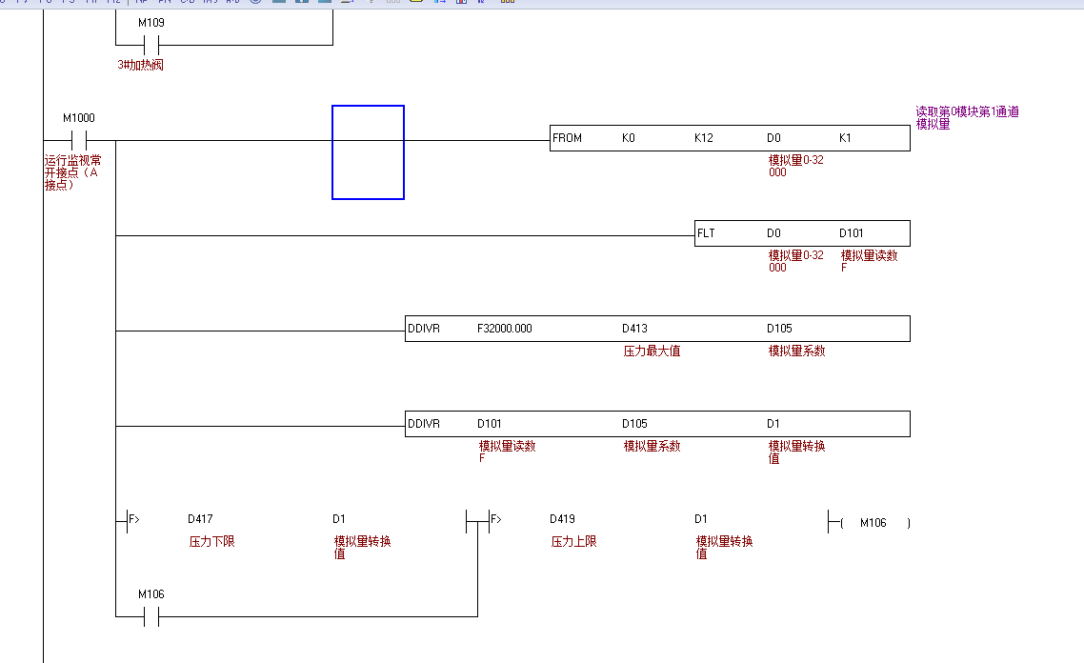This screenshot has width=1084, height=663.
Task: Select the K1 operand in FROM instruction
Action: (x=845, y=138)
